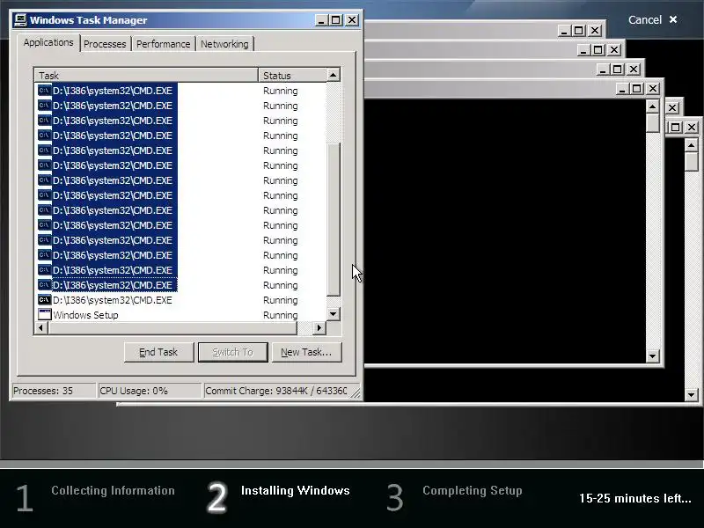Click the grayed Switch To button
The height and width of the screenshot is (528, 704).
pyautogui.click(x=232, y=352)
